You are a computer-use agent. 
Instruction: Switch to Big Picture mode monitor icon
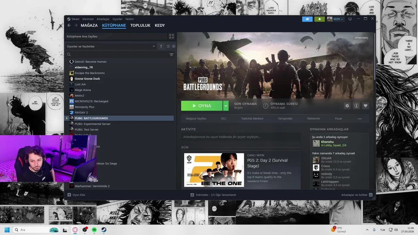point(350,19)
